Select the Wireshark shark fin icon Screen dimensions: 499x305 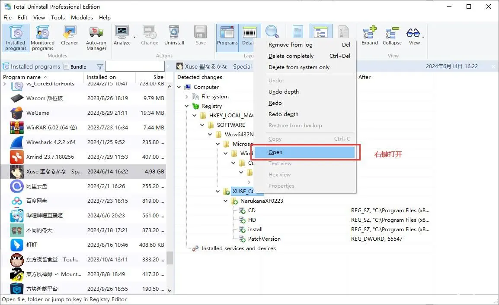[x=16, y=142]
